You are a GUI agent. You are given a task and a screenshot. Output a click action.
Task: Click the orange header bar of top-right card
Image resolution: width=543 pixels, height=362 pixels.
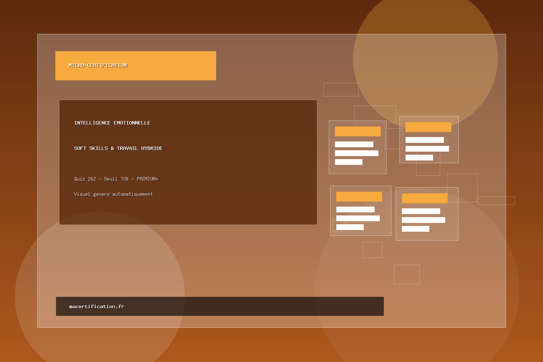(x=428, y=127)
